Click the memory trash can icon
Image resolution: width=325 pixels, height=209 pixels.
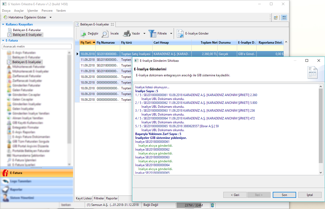[x=212, y=205]
